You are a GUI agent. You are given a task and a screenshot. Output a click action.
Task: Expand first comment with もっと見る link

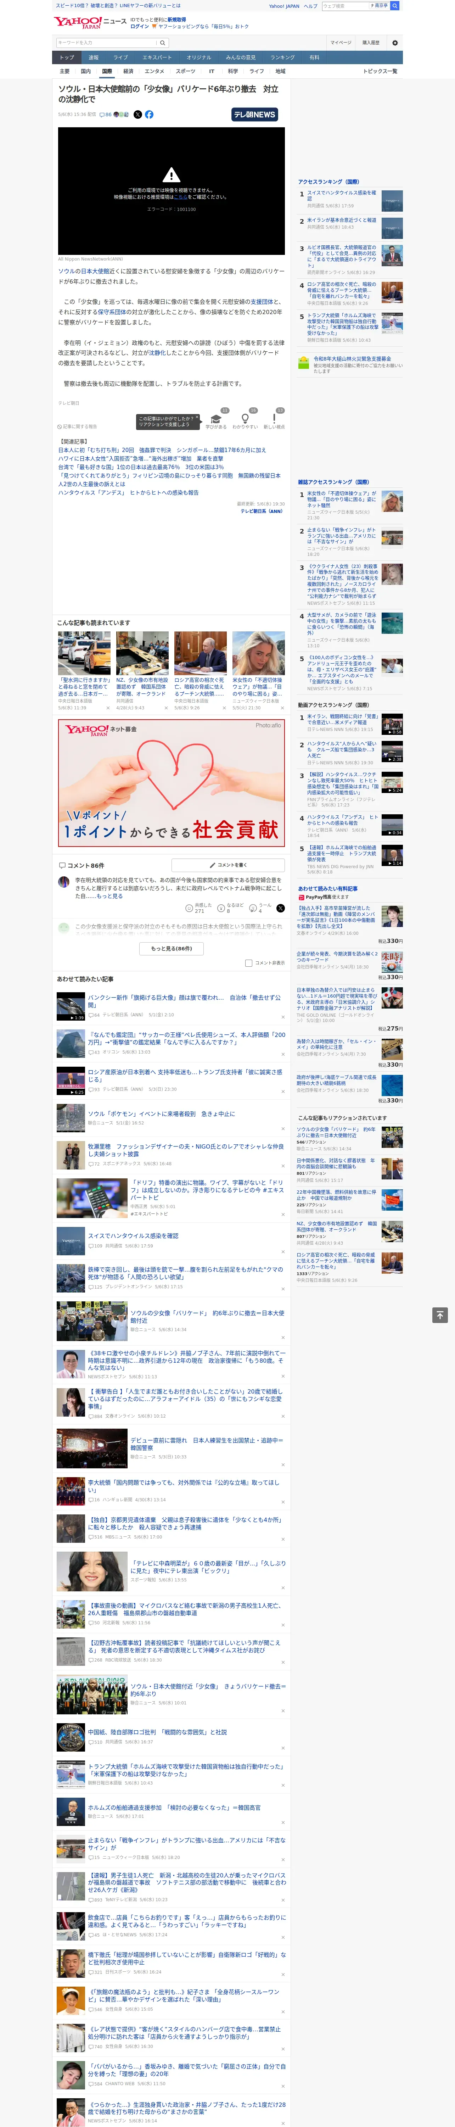[110, 896]
